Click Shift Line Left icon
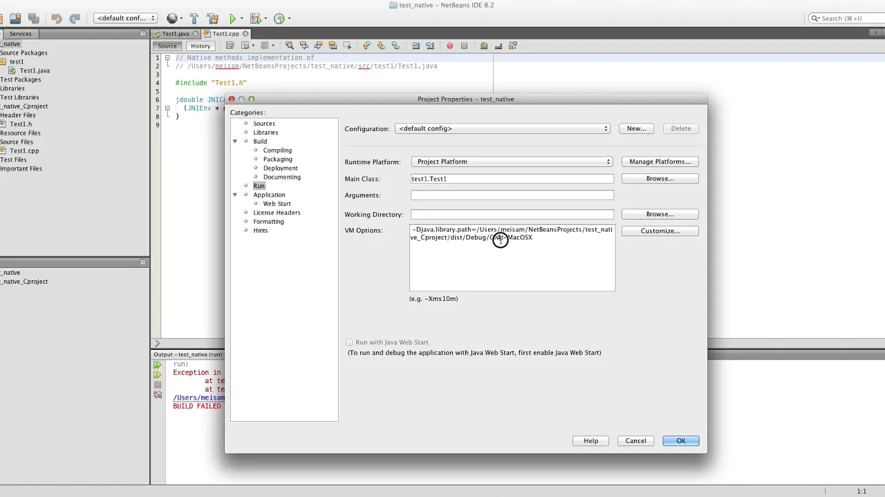The height and width of the screenshot is (497, 885). 416,46
